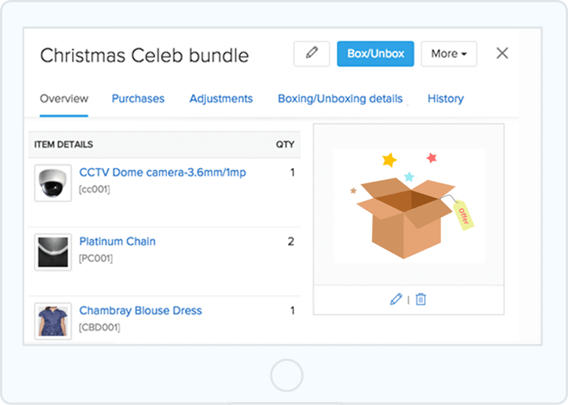Click the tablet home button circle
Image resolution: width=568 pixels, height=405 pixels.
(287, 376)
